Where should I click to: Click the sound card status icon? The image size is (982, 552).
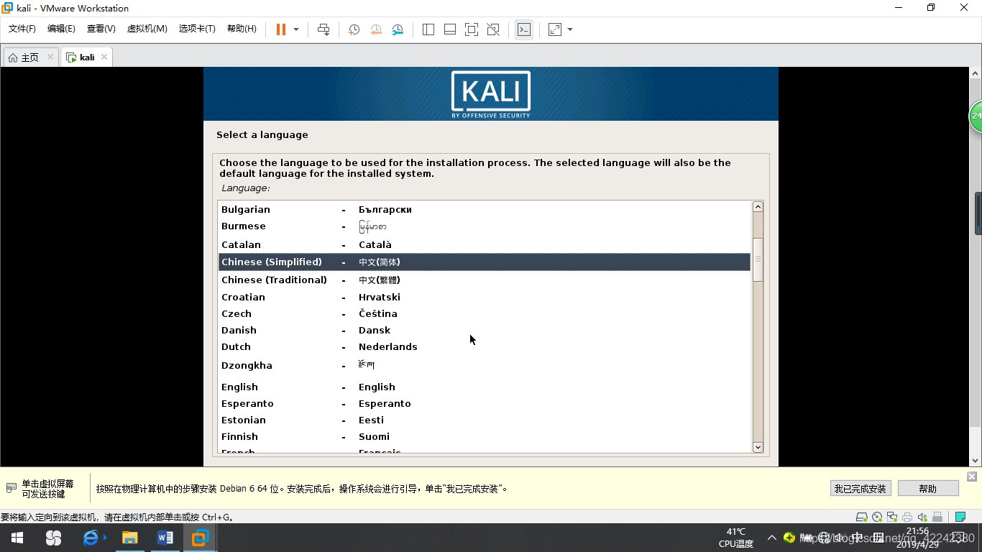coord(922,517)
